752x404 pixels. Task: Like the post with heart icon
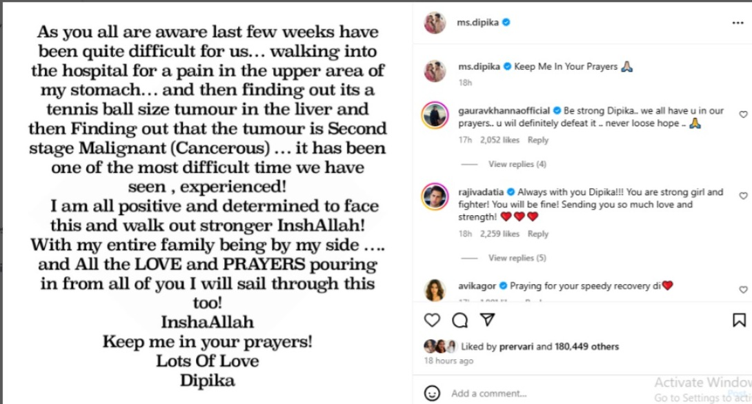pos(432,320)
